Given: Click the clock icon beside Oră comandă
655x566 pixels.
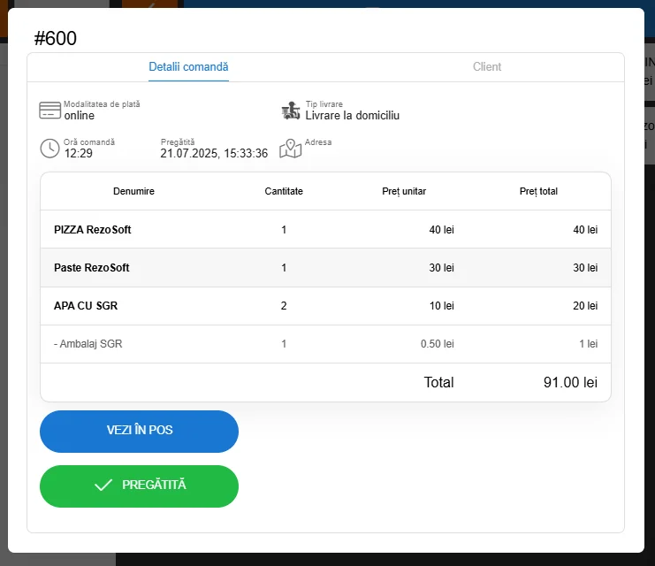Looking at the screenshot, I should click(x=50, y=149).
